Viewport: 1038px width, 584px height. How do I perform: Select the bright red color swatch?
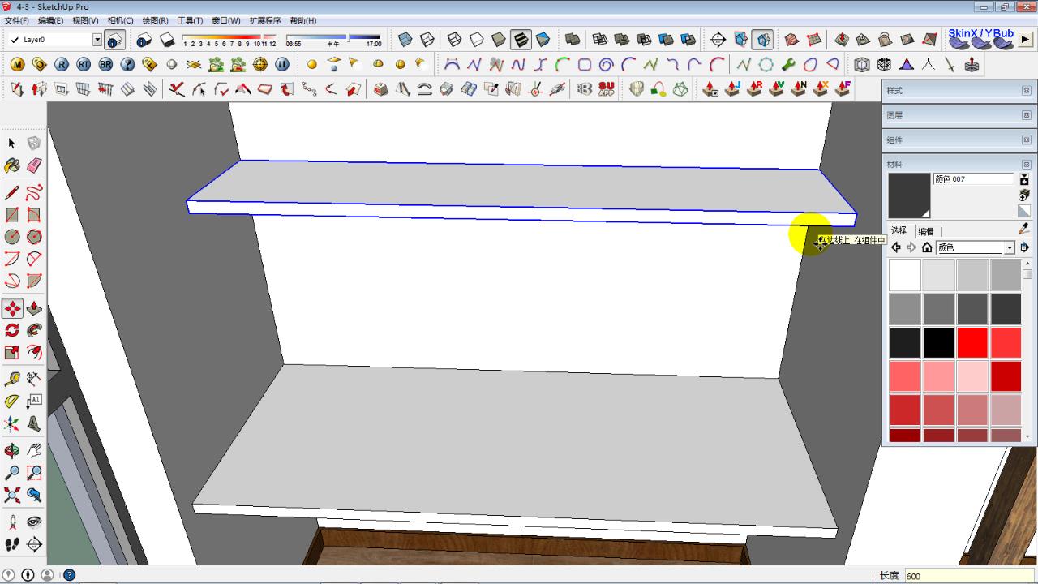(972, 342)
